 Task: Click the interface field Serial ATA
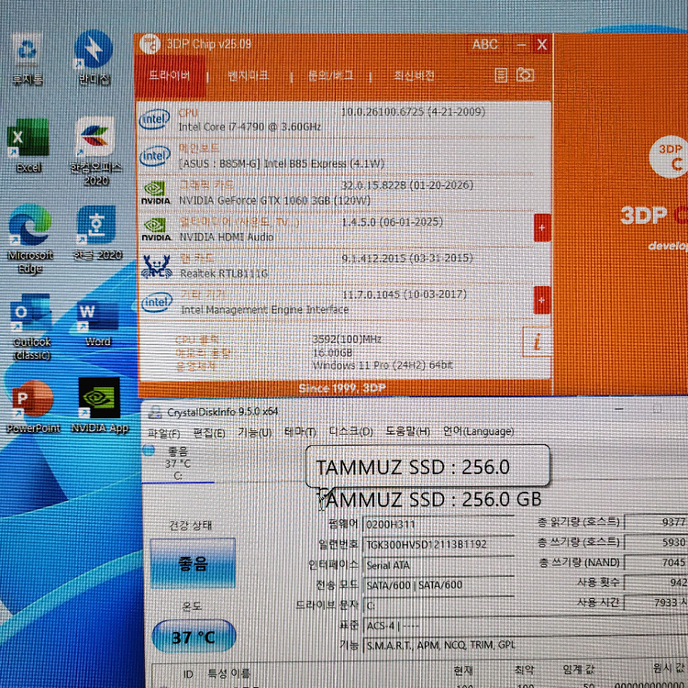tap(438, 565)
